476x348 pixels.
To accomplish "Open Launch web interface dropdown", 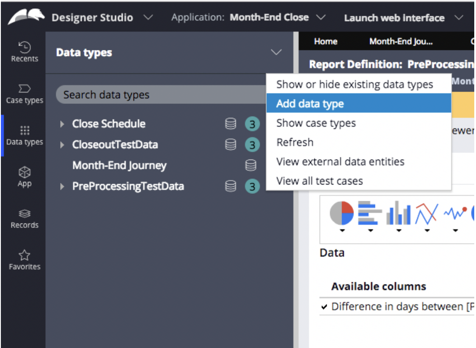I will [x=459, y=18].
